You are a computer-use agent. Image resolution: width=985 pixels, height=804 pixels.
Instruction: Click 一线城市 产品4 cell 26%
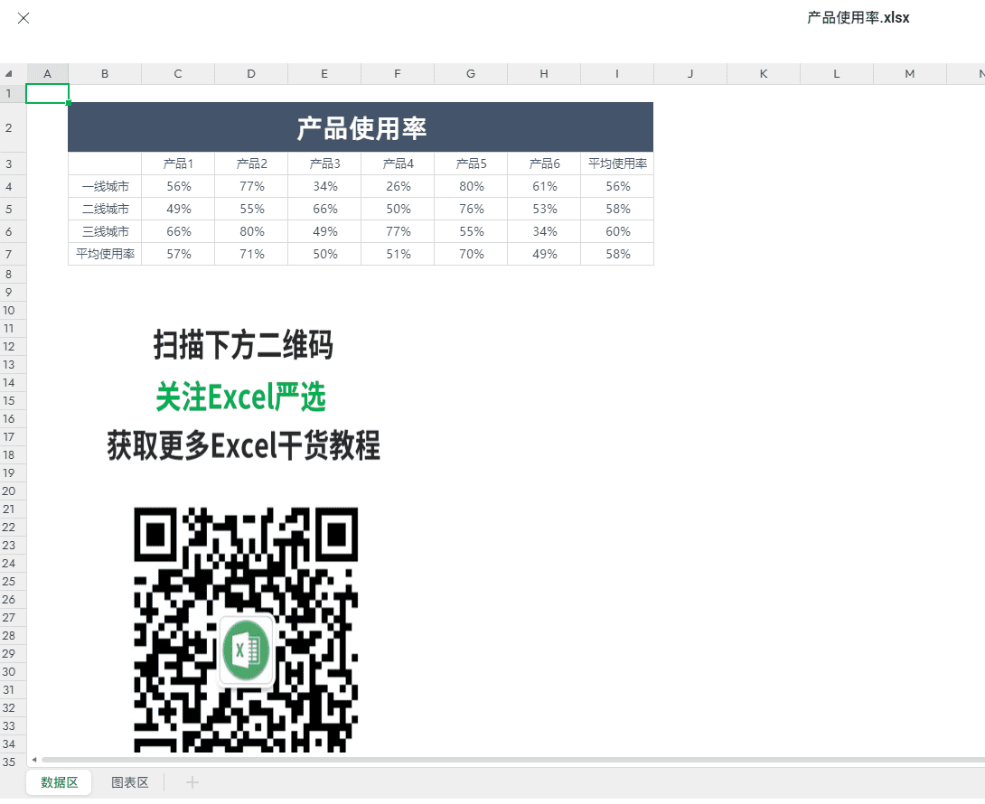(398, 187)
